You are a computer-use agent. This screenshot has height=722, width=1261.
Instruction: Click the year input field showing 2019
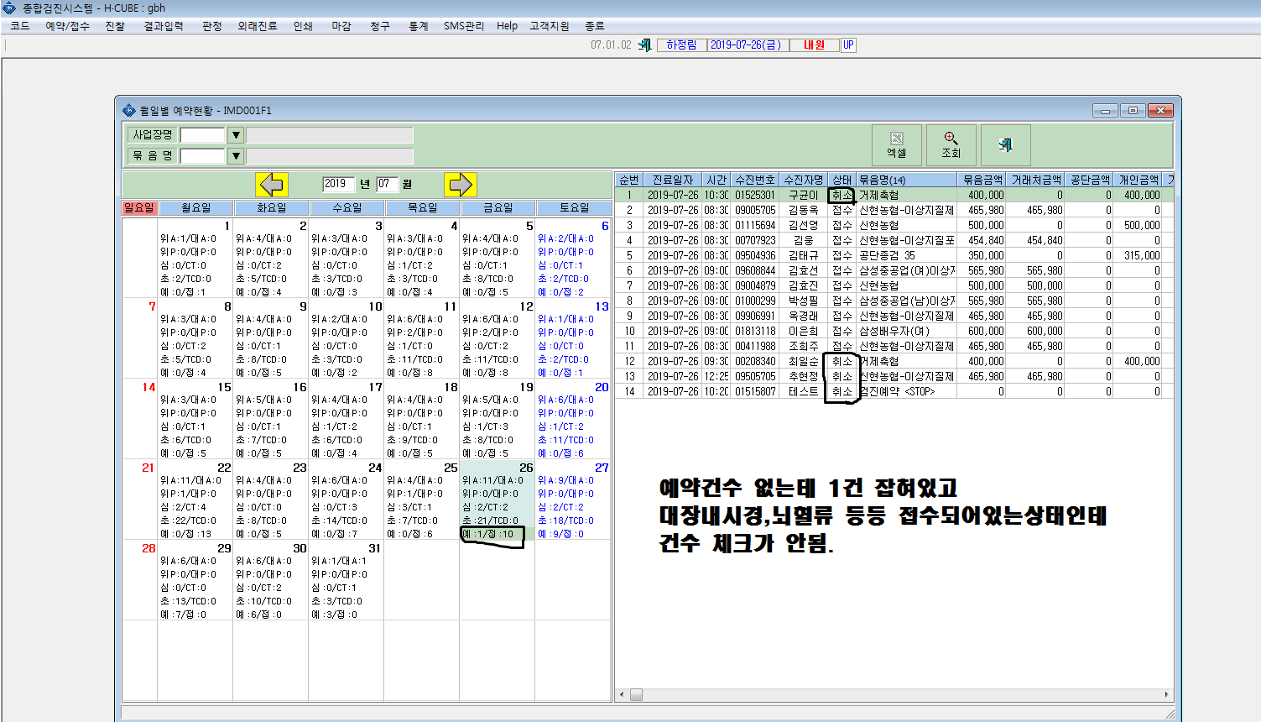coord(338,184)
